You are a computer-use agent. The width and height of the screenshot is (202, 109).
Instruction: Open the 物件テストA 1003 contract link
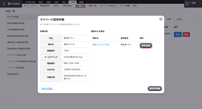click(101, 44)
